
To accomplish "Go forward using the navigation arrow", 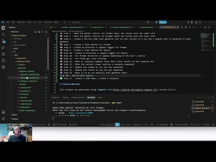I will (69, 22).
